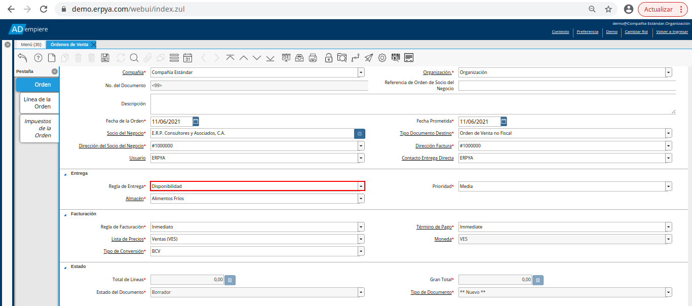Open the Fecha de la Orden calendar picker
The image size is (692, 306).
click(196, 122)
